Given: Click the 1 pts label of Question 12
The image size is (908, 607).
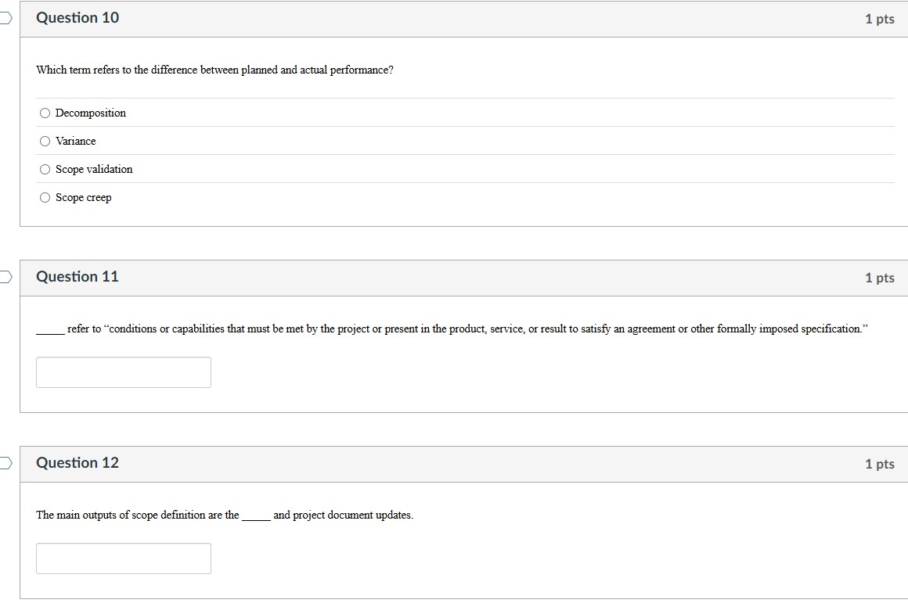Looking at the screenshot, I should coord(880,464).
